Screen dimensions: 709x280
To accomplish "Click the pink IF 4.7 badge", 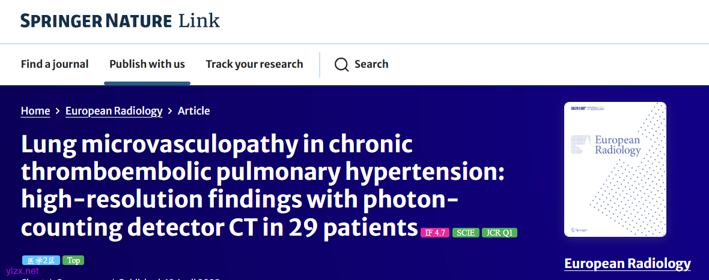I will point(435,233).
